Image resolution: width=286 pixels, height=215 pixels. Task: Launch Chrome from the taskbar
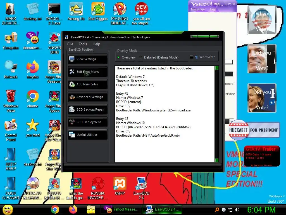[55, 209]
